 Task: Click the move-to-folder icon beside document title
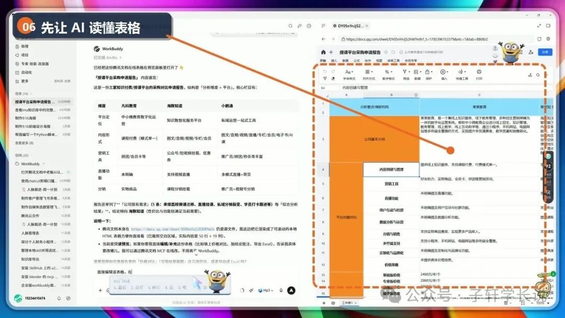click(x=393, y=52)
